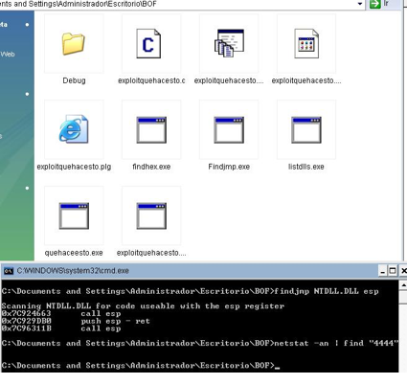The image size is (407, 384).
Task: Click the Web link in the side panel
Action: click(x=8, y=55)
